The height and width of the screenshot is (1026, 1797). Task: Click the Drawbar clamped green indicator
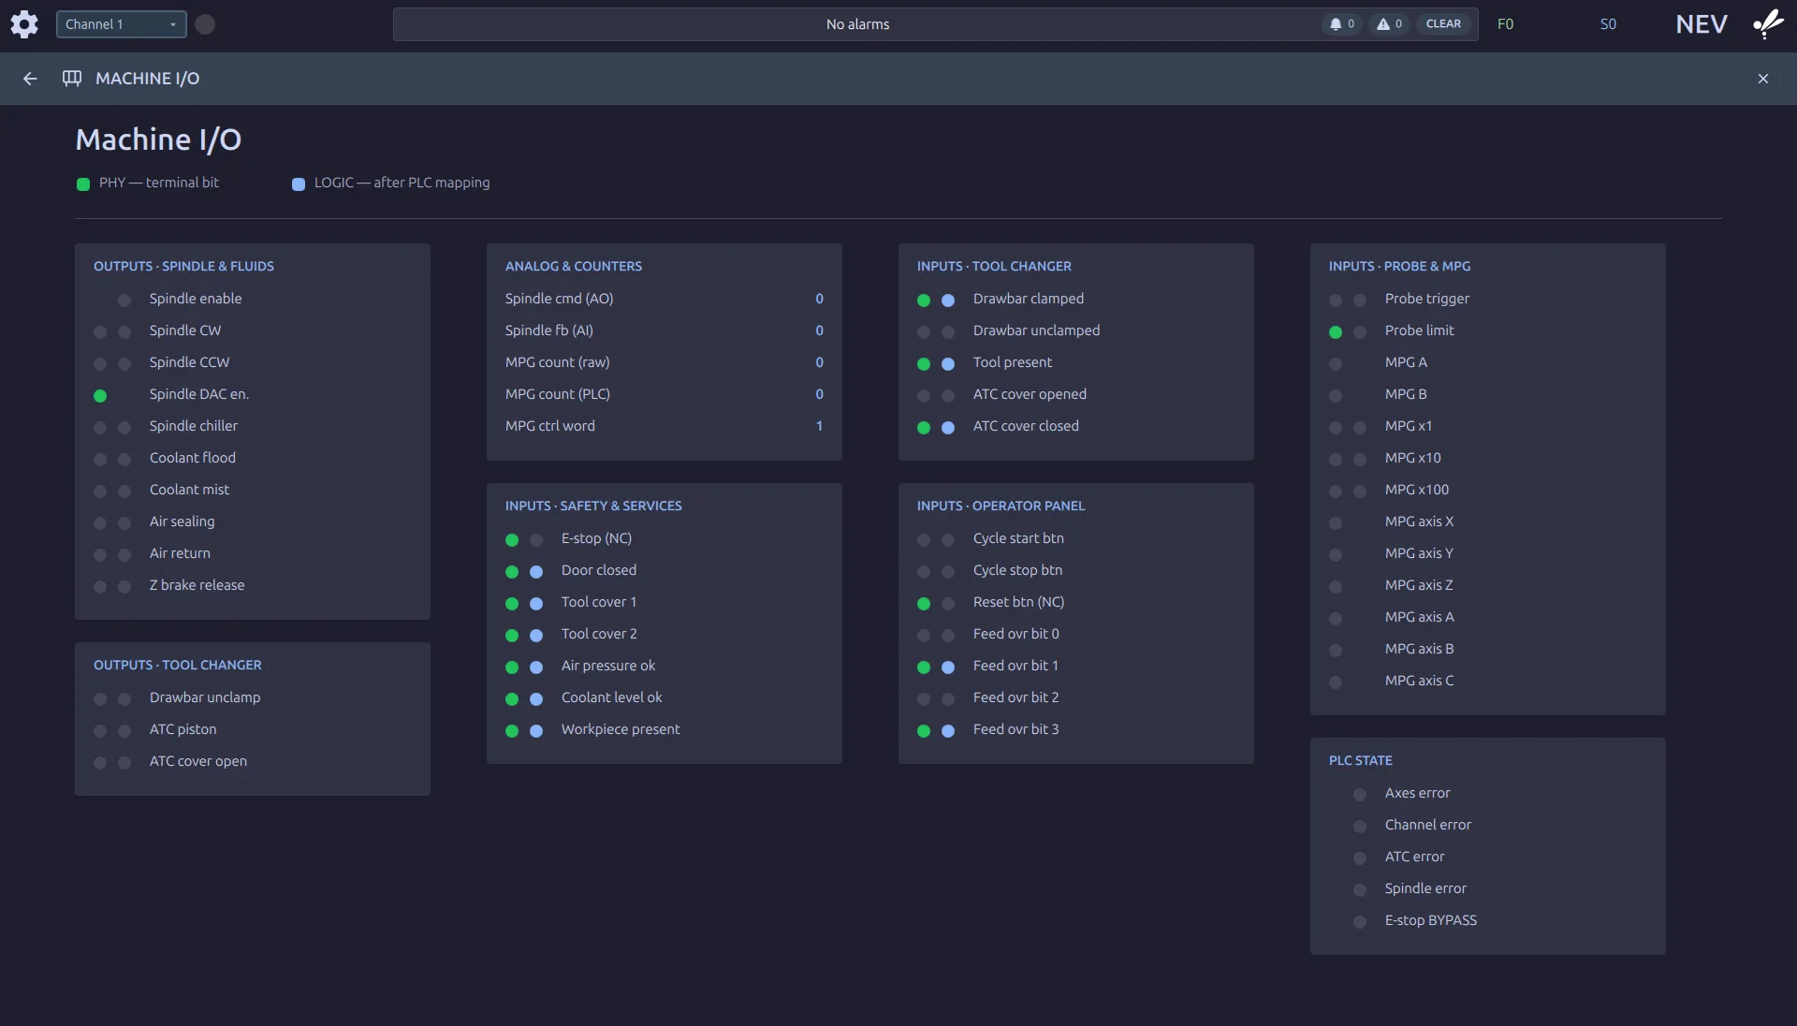pyautogui.click(x=924, y=300)
